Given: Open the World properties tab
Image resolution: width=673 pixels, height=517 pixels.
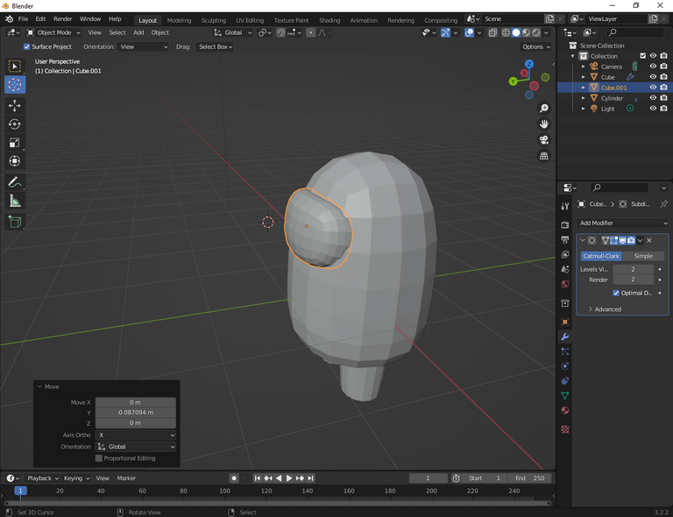Looking at the screenshot, I should click(x=565, y=284).
